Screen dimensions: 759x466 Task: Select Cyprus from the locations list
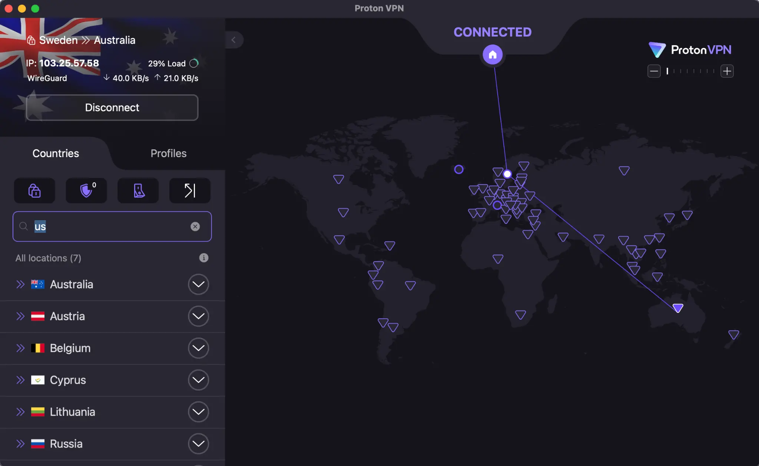68,380
